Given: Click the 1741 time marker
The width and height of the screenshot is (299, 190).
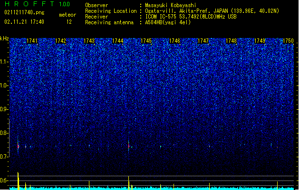Looking at the screenshot, I should [x=32, y=41].
